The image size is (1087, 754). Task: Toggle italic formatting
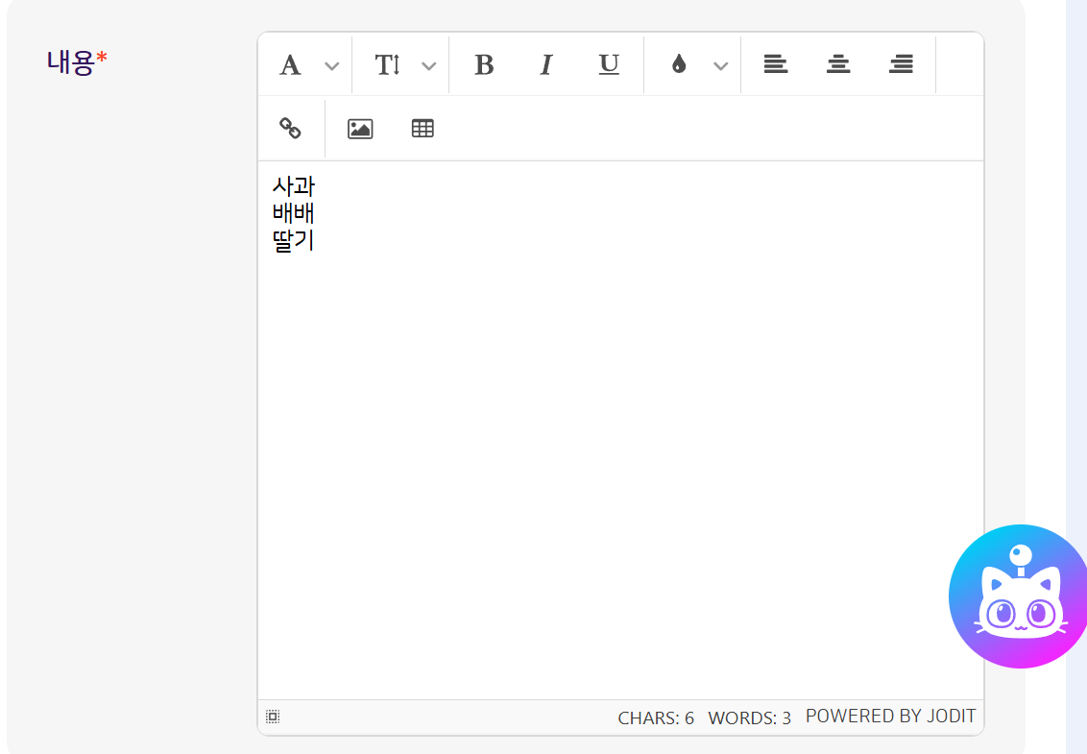546,65
